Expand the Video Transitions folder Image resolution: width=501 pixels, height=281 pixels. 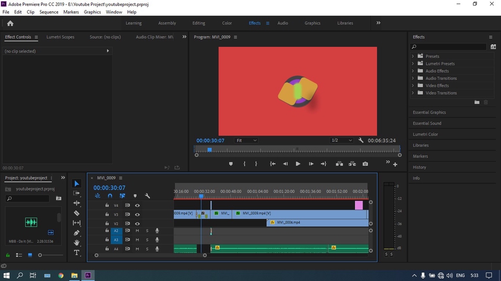tap(413, 93)
